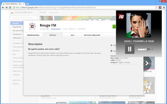Open the Chrome hamburger menu
This screenshot has height=104, width=167.
click(x=164, y=8)
